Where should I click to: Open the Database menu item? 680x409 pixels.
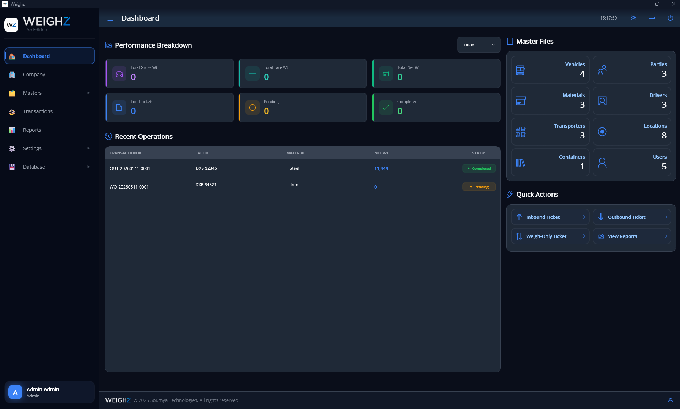pos(50,167)
